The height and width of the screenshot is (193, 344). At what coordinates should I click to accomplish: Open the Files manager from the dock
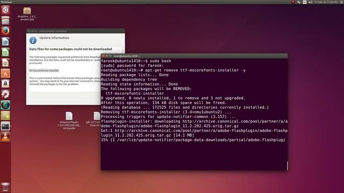(x=5, y=21)
